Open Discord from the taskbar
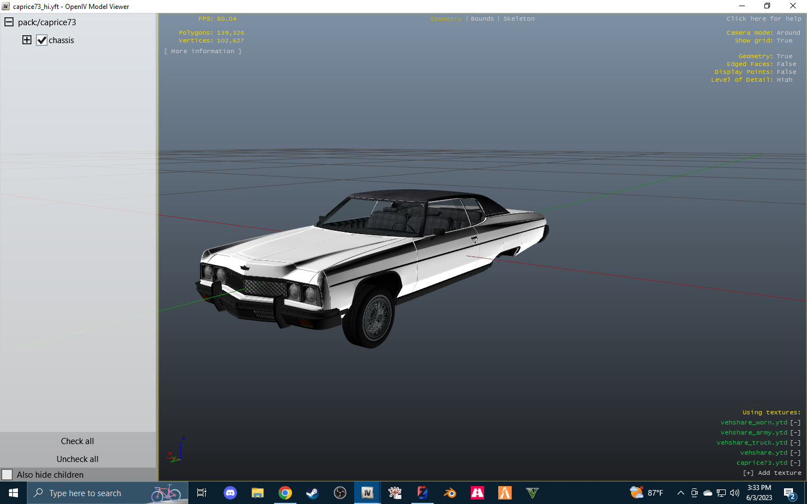The height and width of the screenshot is (504, 807). [x=230, y=493]
